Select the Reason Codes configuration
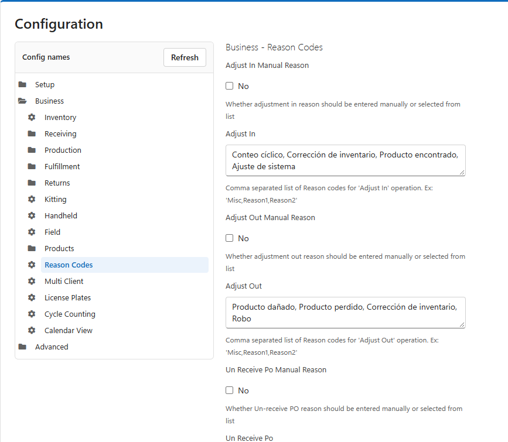The image size is (508, 442). (125, 265)
